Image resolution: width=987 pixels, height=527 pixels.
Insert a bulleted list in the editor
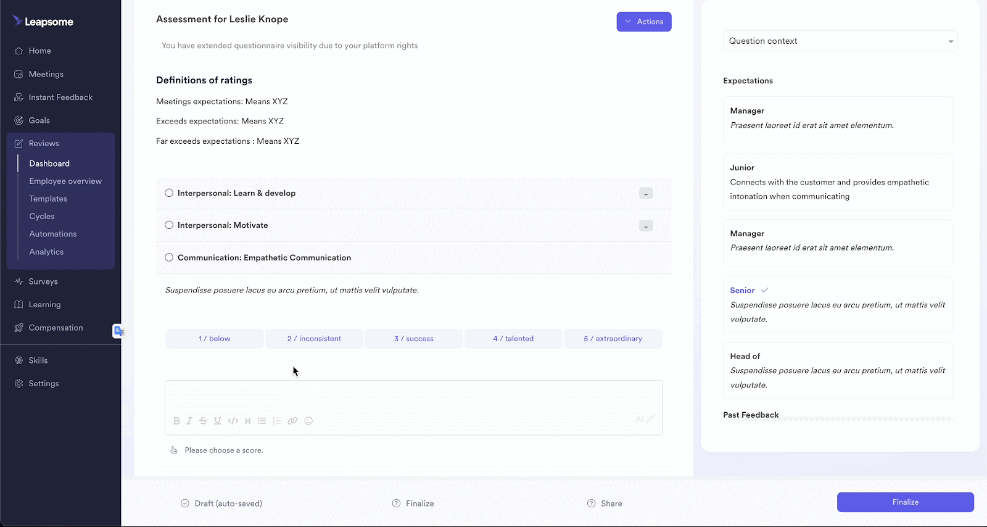262,421
